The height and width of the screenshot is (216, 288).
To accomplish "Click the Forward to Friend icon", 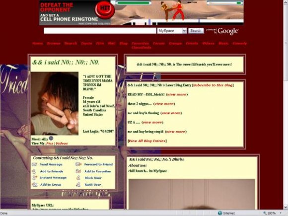I will pyautogui.click(x=78, y=164).
